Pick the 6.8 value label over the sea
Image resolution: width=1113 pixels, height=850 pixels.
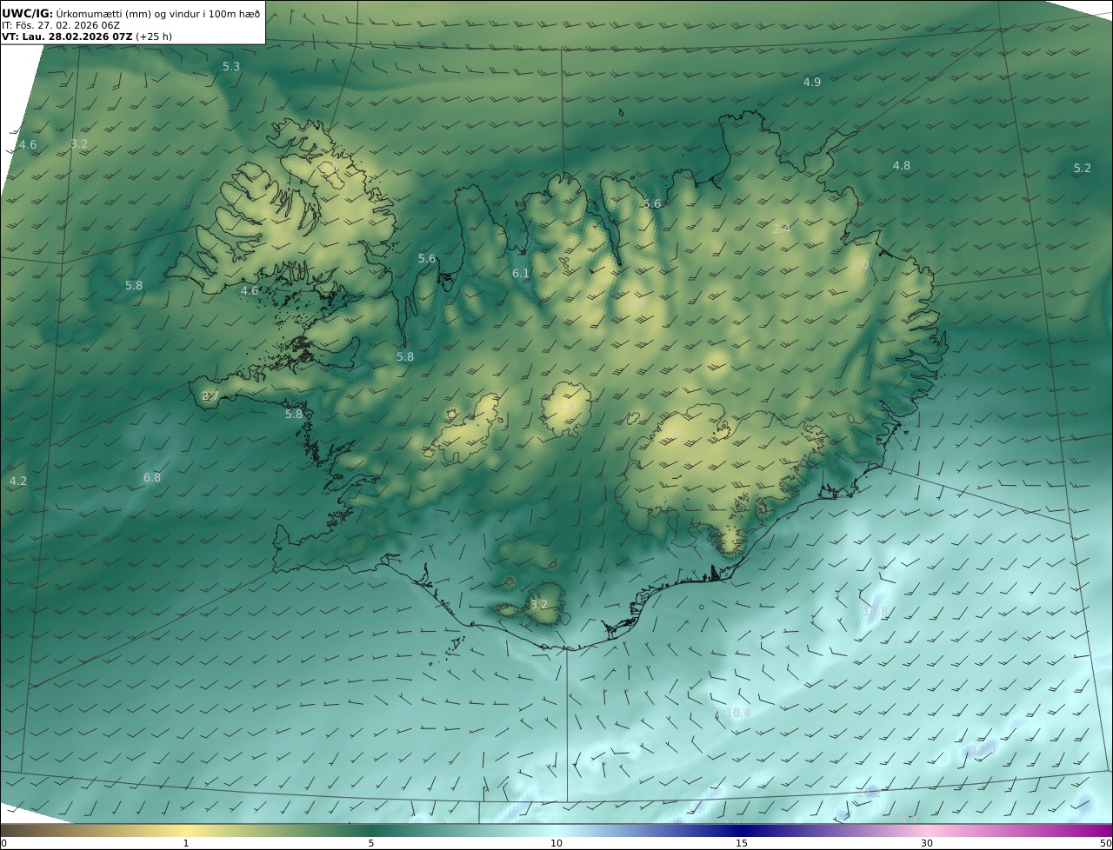[152, 478]
